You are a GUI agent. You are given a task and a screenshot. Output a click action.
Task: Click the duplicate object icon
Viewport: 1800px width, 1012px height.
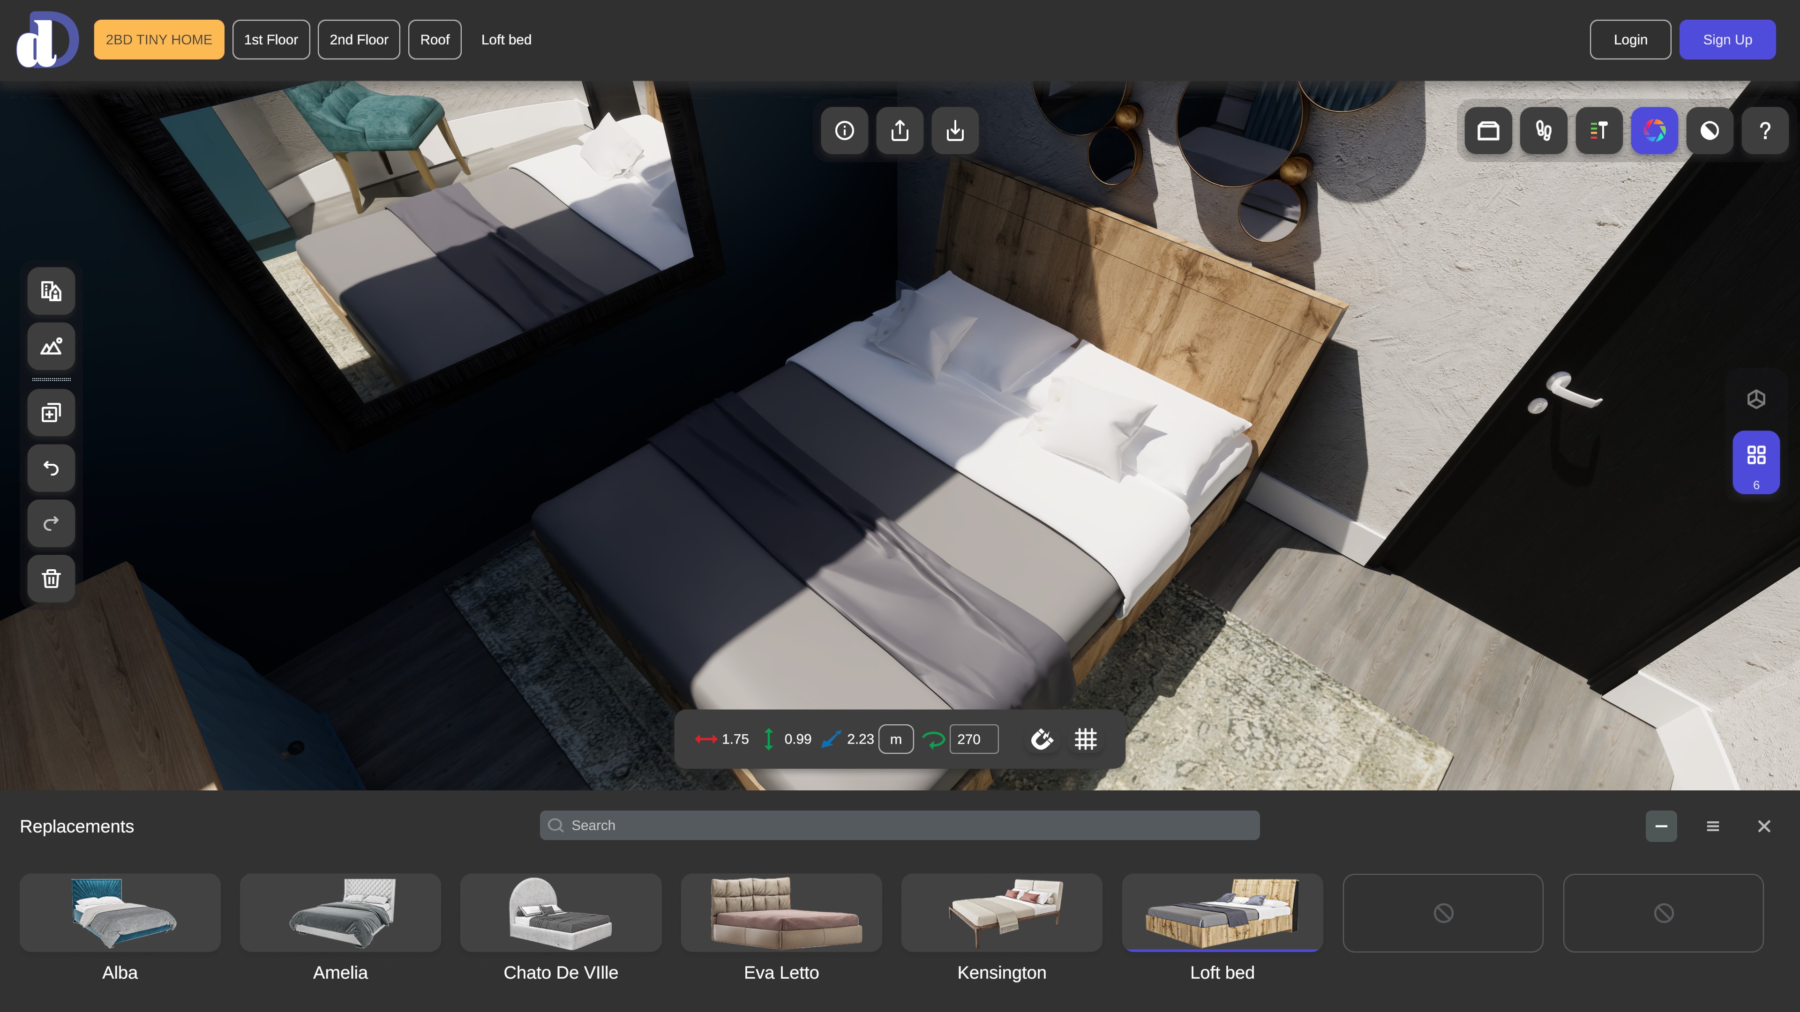coord(51,413)
